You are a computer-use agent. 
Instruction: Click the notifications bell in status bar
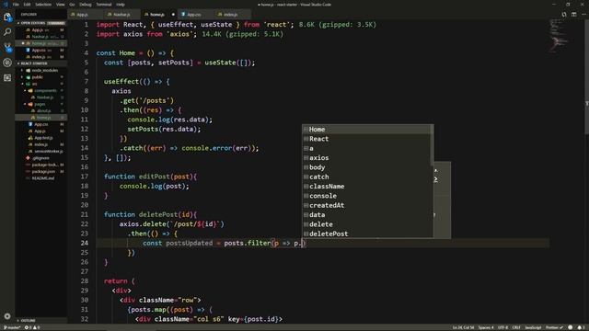tap(580, 327)
